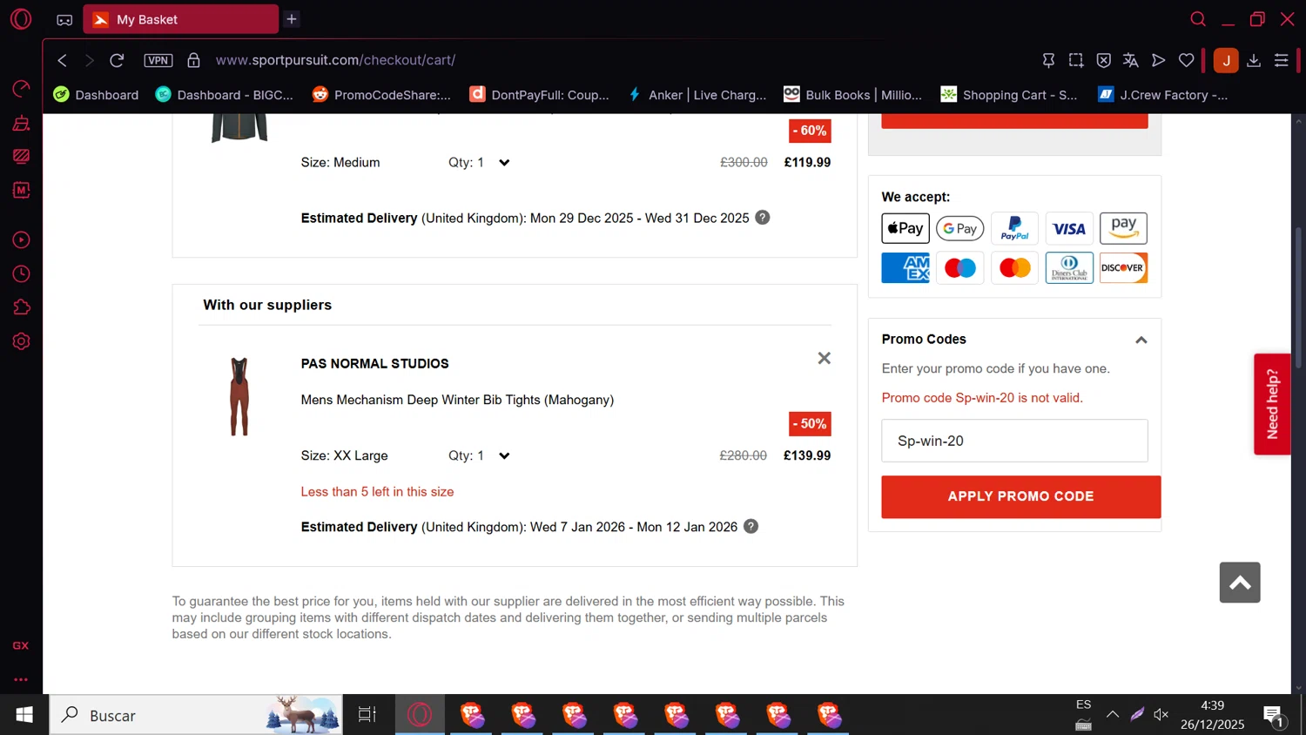The image size is (1306, 735).
Task: Toggle the VPN badge
Action: coord(158,60)
